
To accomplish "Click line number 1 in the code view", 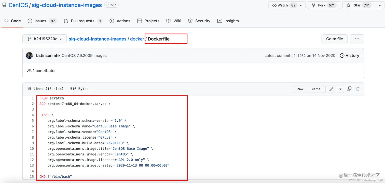I will coord(33,98).
